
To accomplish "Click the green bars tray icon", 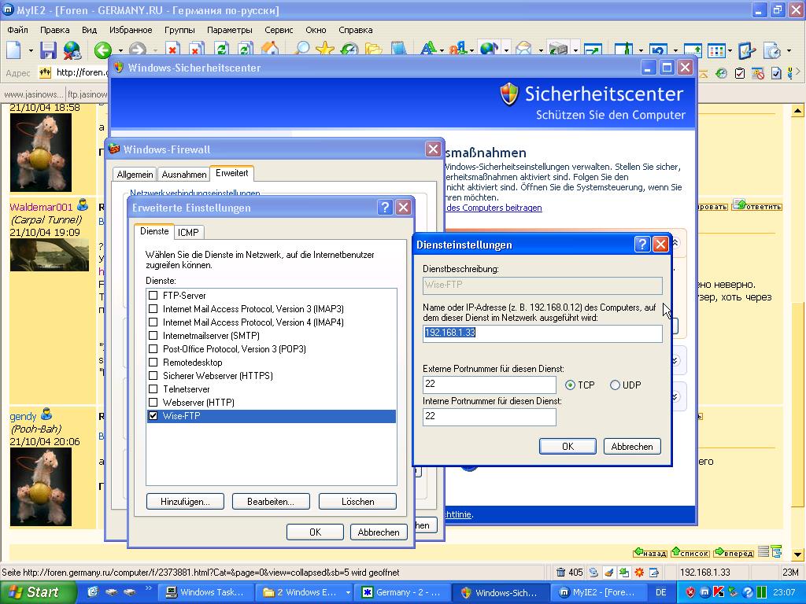I will pyautogui.click(x=762, y=592).
